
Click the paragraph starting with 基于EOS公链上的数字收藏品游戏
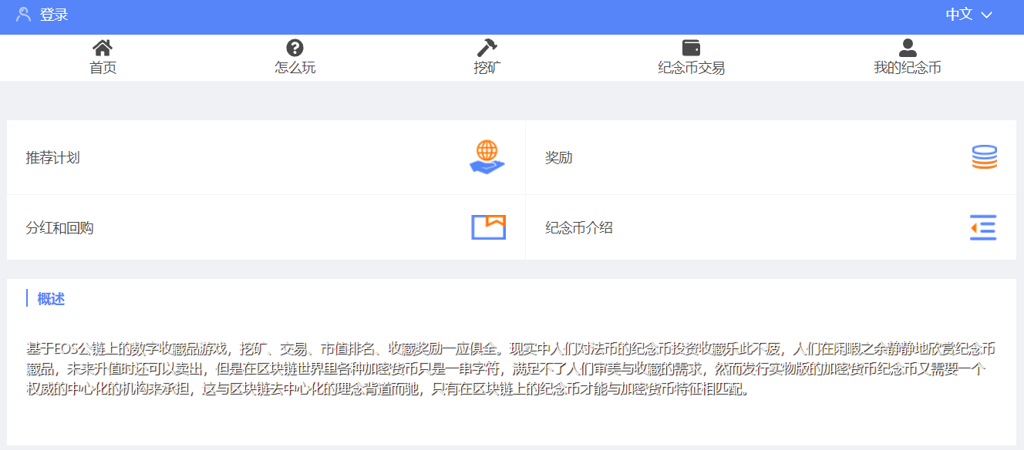tap(510, 368)
